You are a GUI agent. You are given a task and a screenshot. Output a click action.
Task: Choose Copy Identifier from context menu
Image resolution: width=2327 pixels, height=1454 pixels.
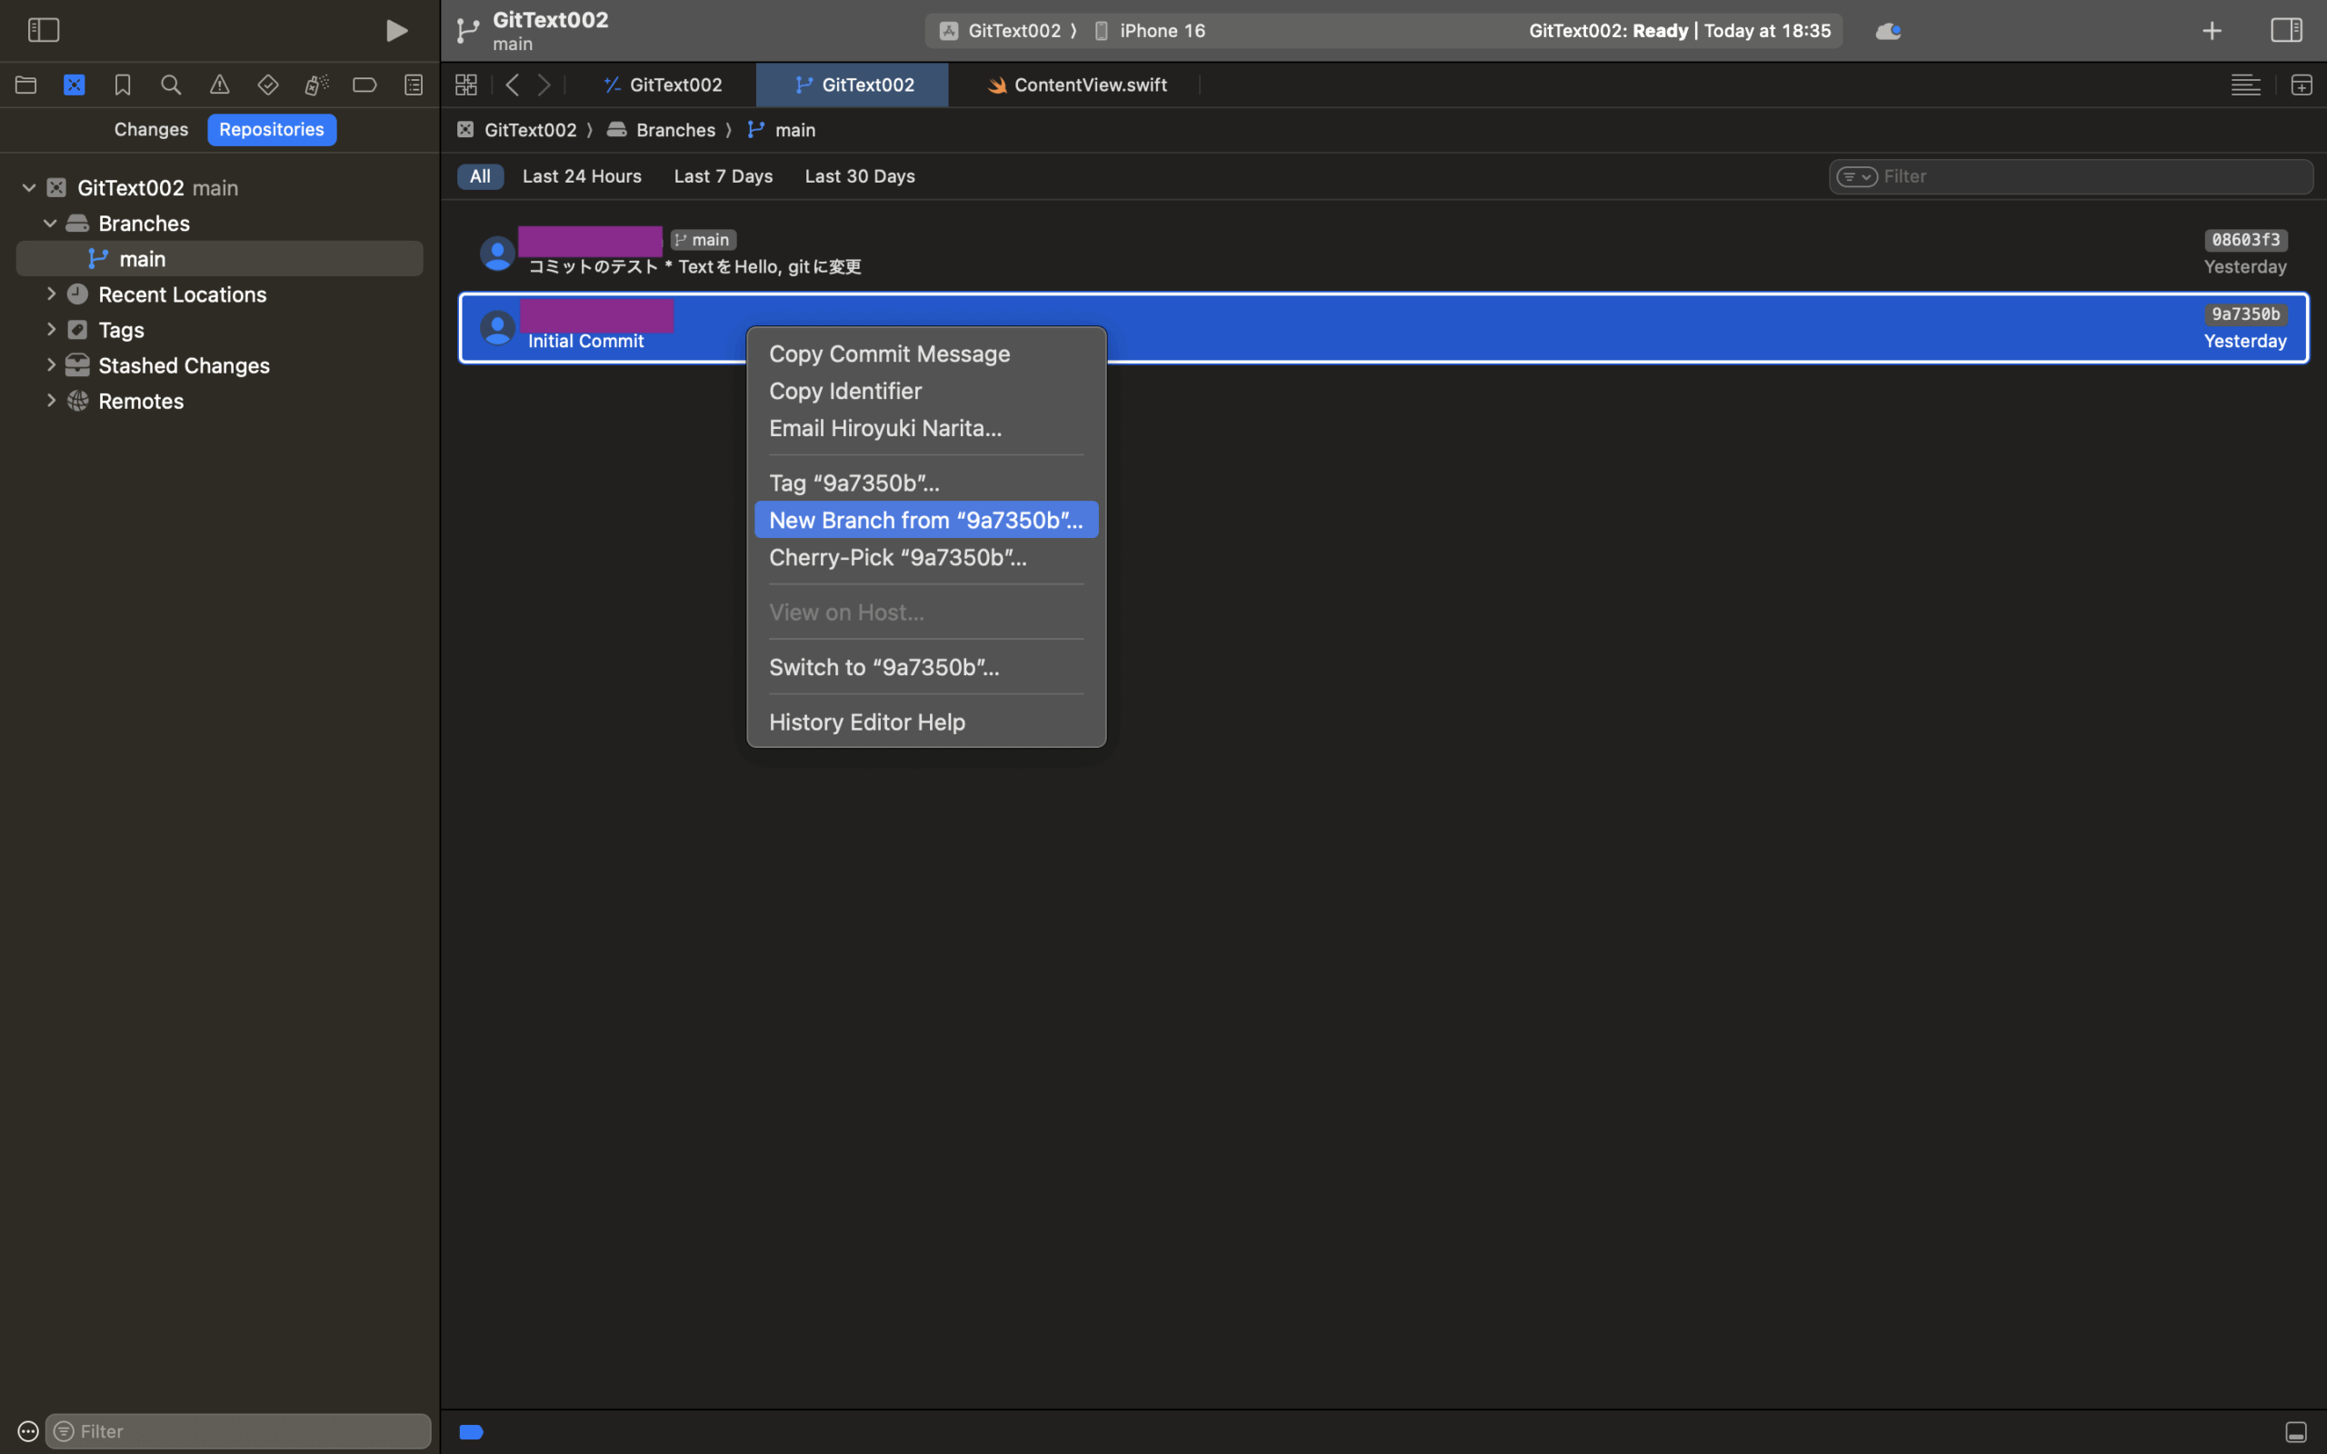point(926,392)
